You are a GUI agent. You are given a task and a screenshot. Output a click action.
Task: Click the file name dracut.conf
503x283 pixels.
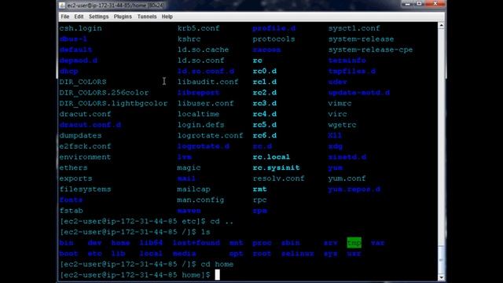tap(86, 114)
